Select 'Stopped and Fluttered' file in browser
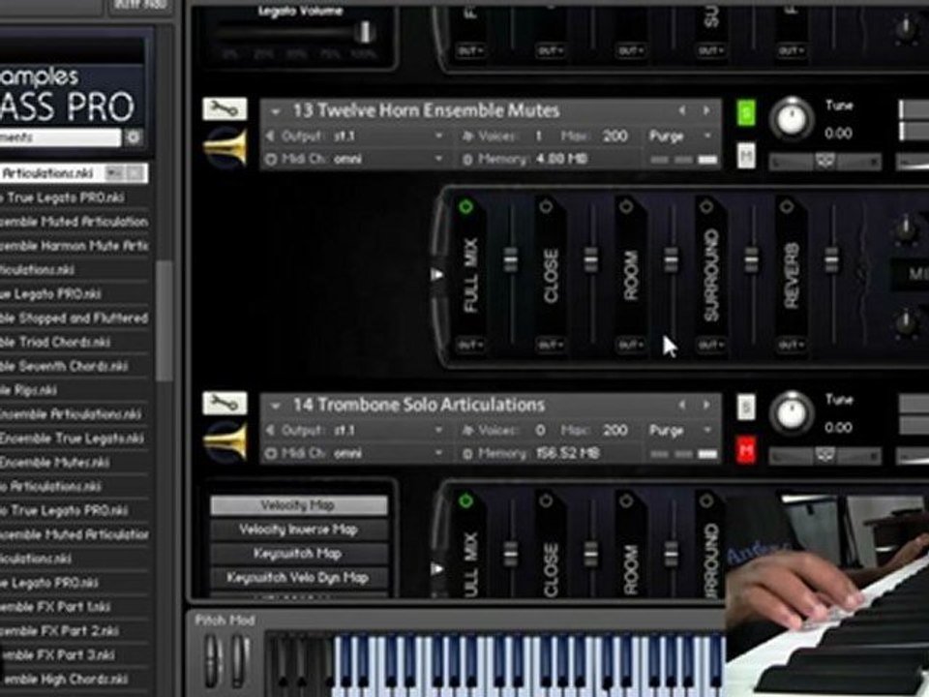The image size is (929, 697). (75, 318)
